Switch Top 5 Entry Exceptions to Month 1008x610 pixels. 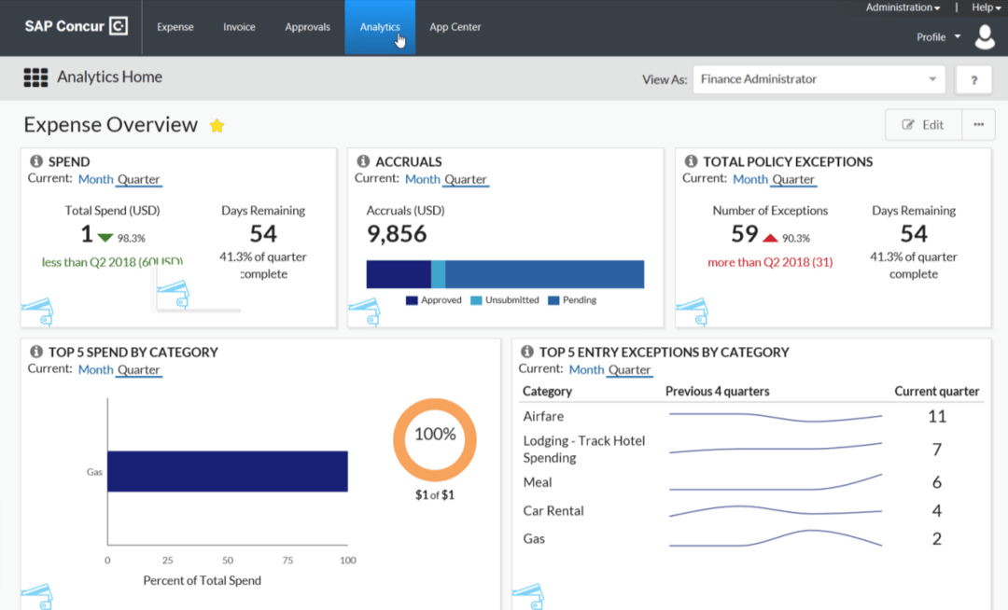click(586, 369)
